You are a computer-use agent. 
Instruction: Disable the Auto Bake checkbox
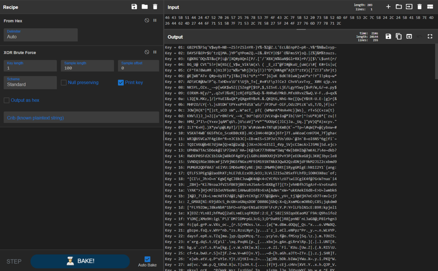(x=147, y=259)
